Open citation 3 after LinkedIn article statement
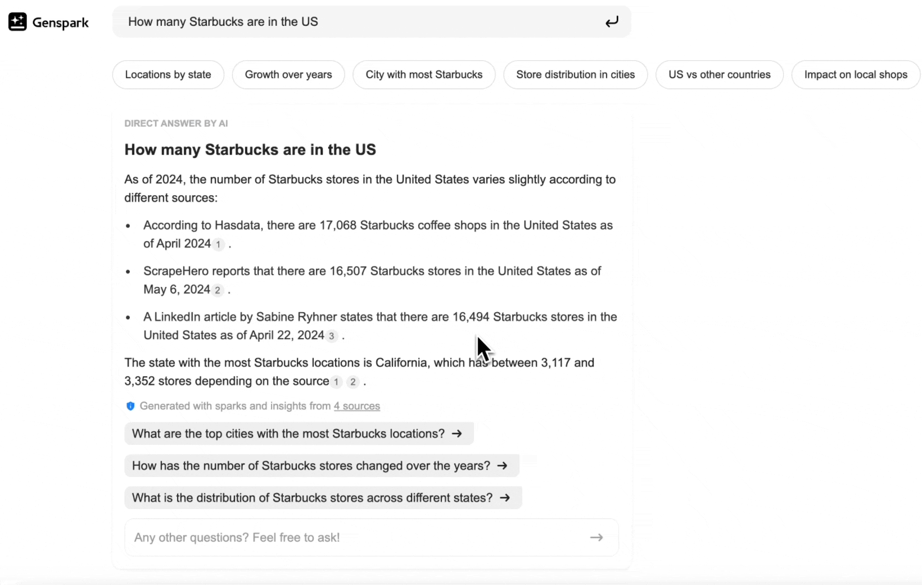 [x=332, y=336]
